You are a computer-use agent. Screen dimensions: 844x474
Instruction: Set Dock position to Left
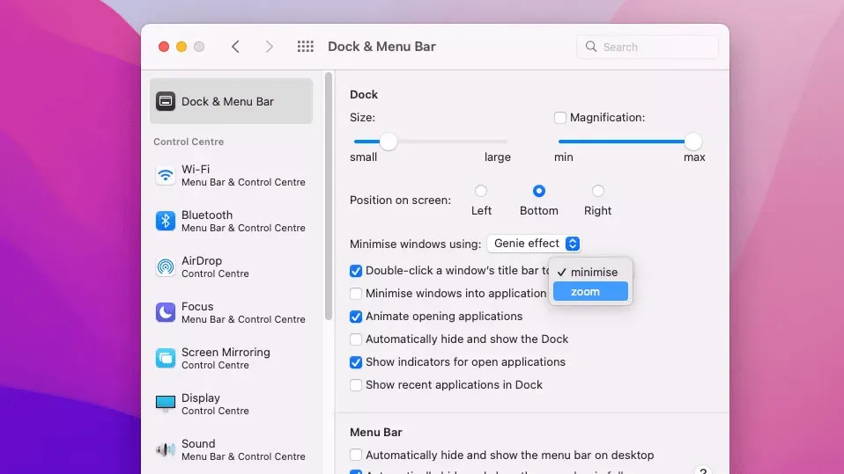(x=481, y=191)
